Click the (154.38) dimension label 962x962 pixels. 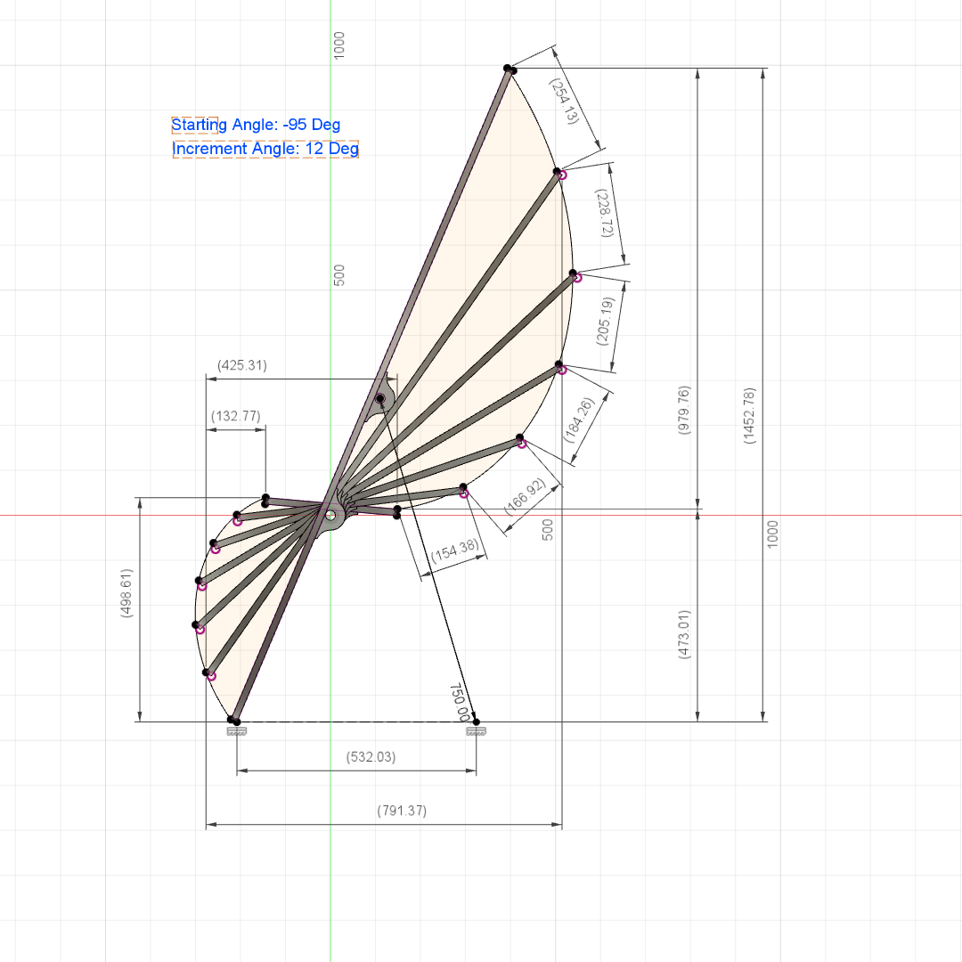tap(454, 550)
